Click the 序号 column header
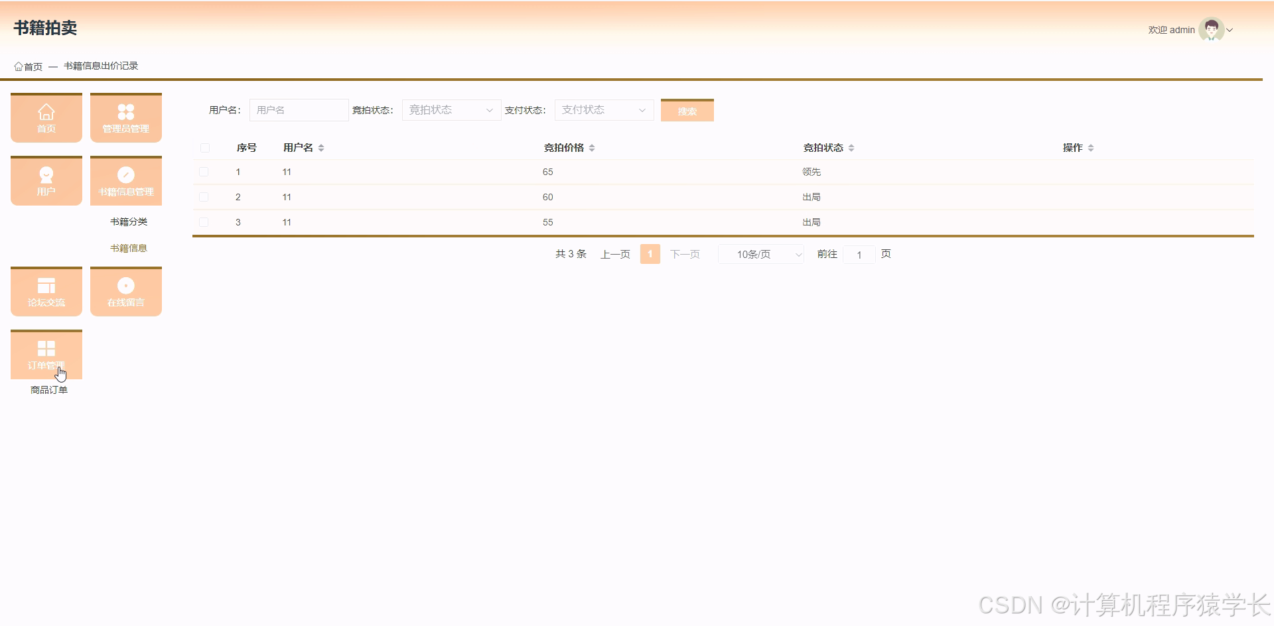 [x=247, y=148]
